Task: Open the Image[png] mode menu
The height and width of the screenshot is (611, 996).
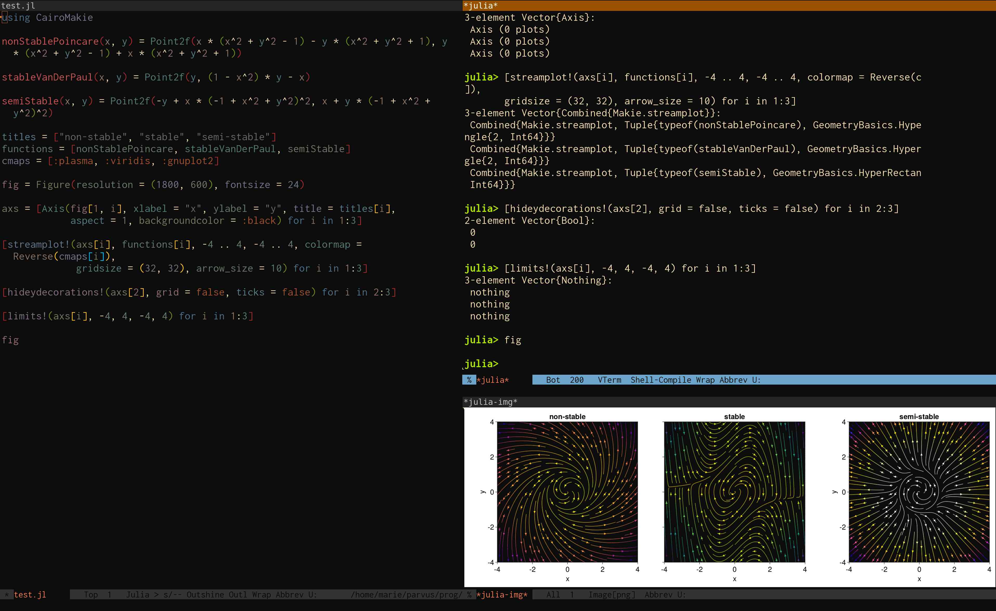Action: (611, 594)
